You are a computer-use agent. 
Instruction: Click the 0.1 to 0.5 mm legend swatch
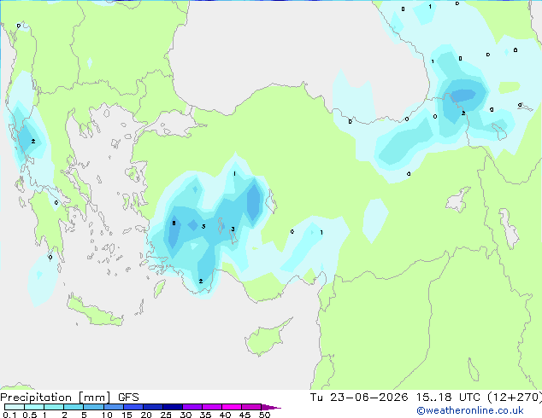[x=15, y=407]
